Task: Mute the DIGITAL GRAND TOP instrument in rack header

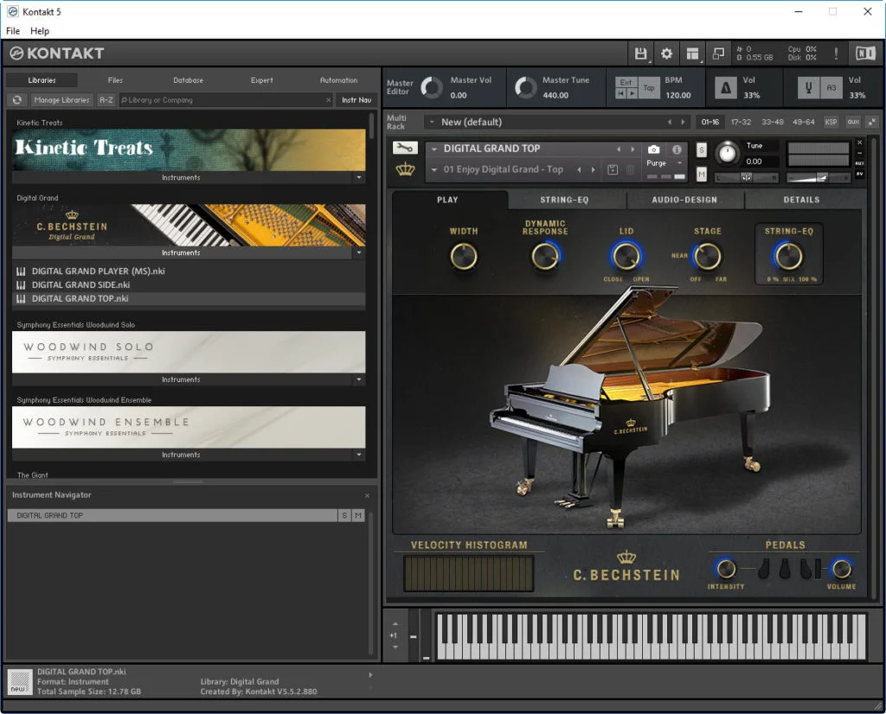Action: coord(701,175)
